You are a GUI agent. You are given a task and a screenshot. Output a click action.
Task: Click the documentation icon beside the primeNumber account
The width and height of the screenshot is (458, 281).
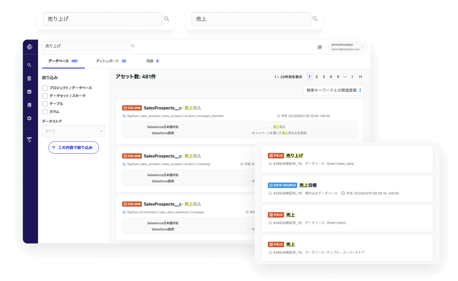(320, 47)
